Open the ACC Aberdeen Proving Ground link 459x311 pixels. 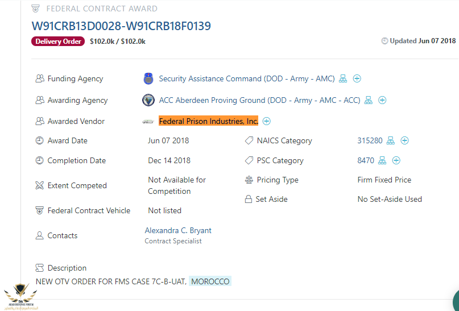[259, 101]
